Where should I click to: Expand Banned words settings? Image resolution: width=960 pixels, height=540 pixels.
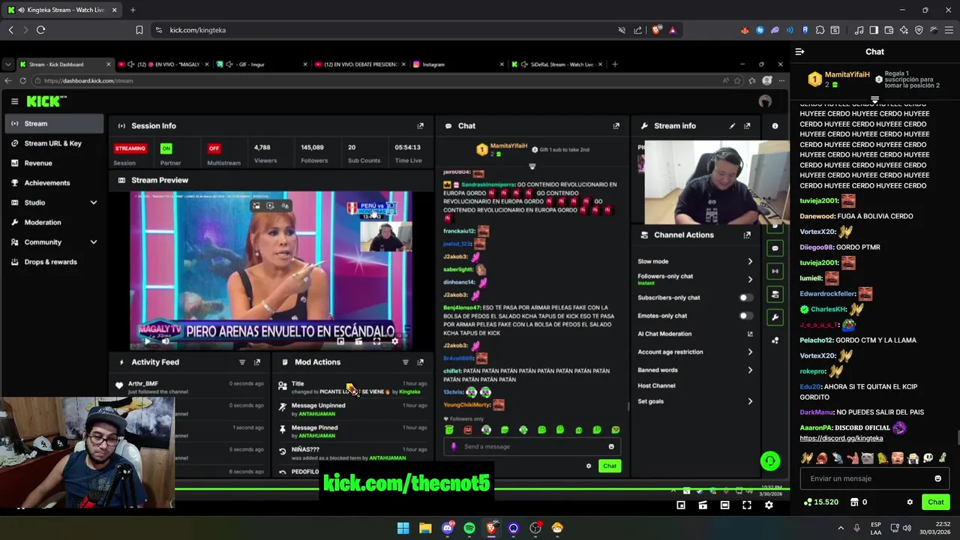[x=750, y=370]
